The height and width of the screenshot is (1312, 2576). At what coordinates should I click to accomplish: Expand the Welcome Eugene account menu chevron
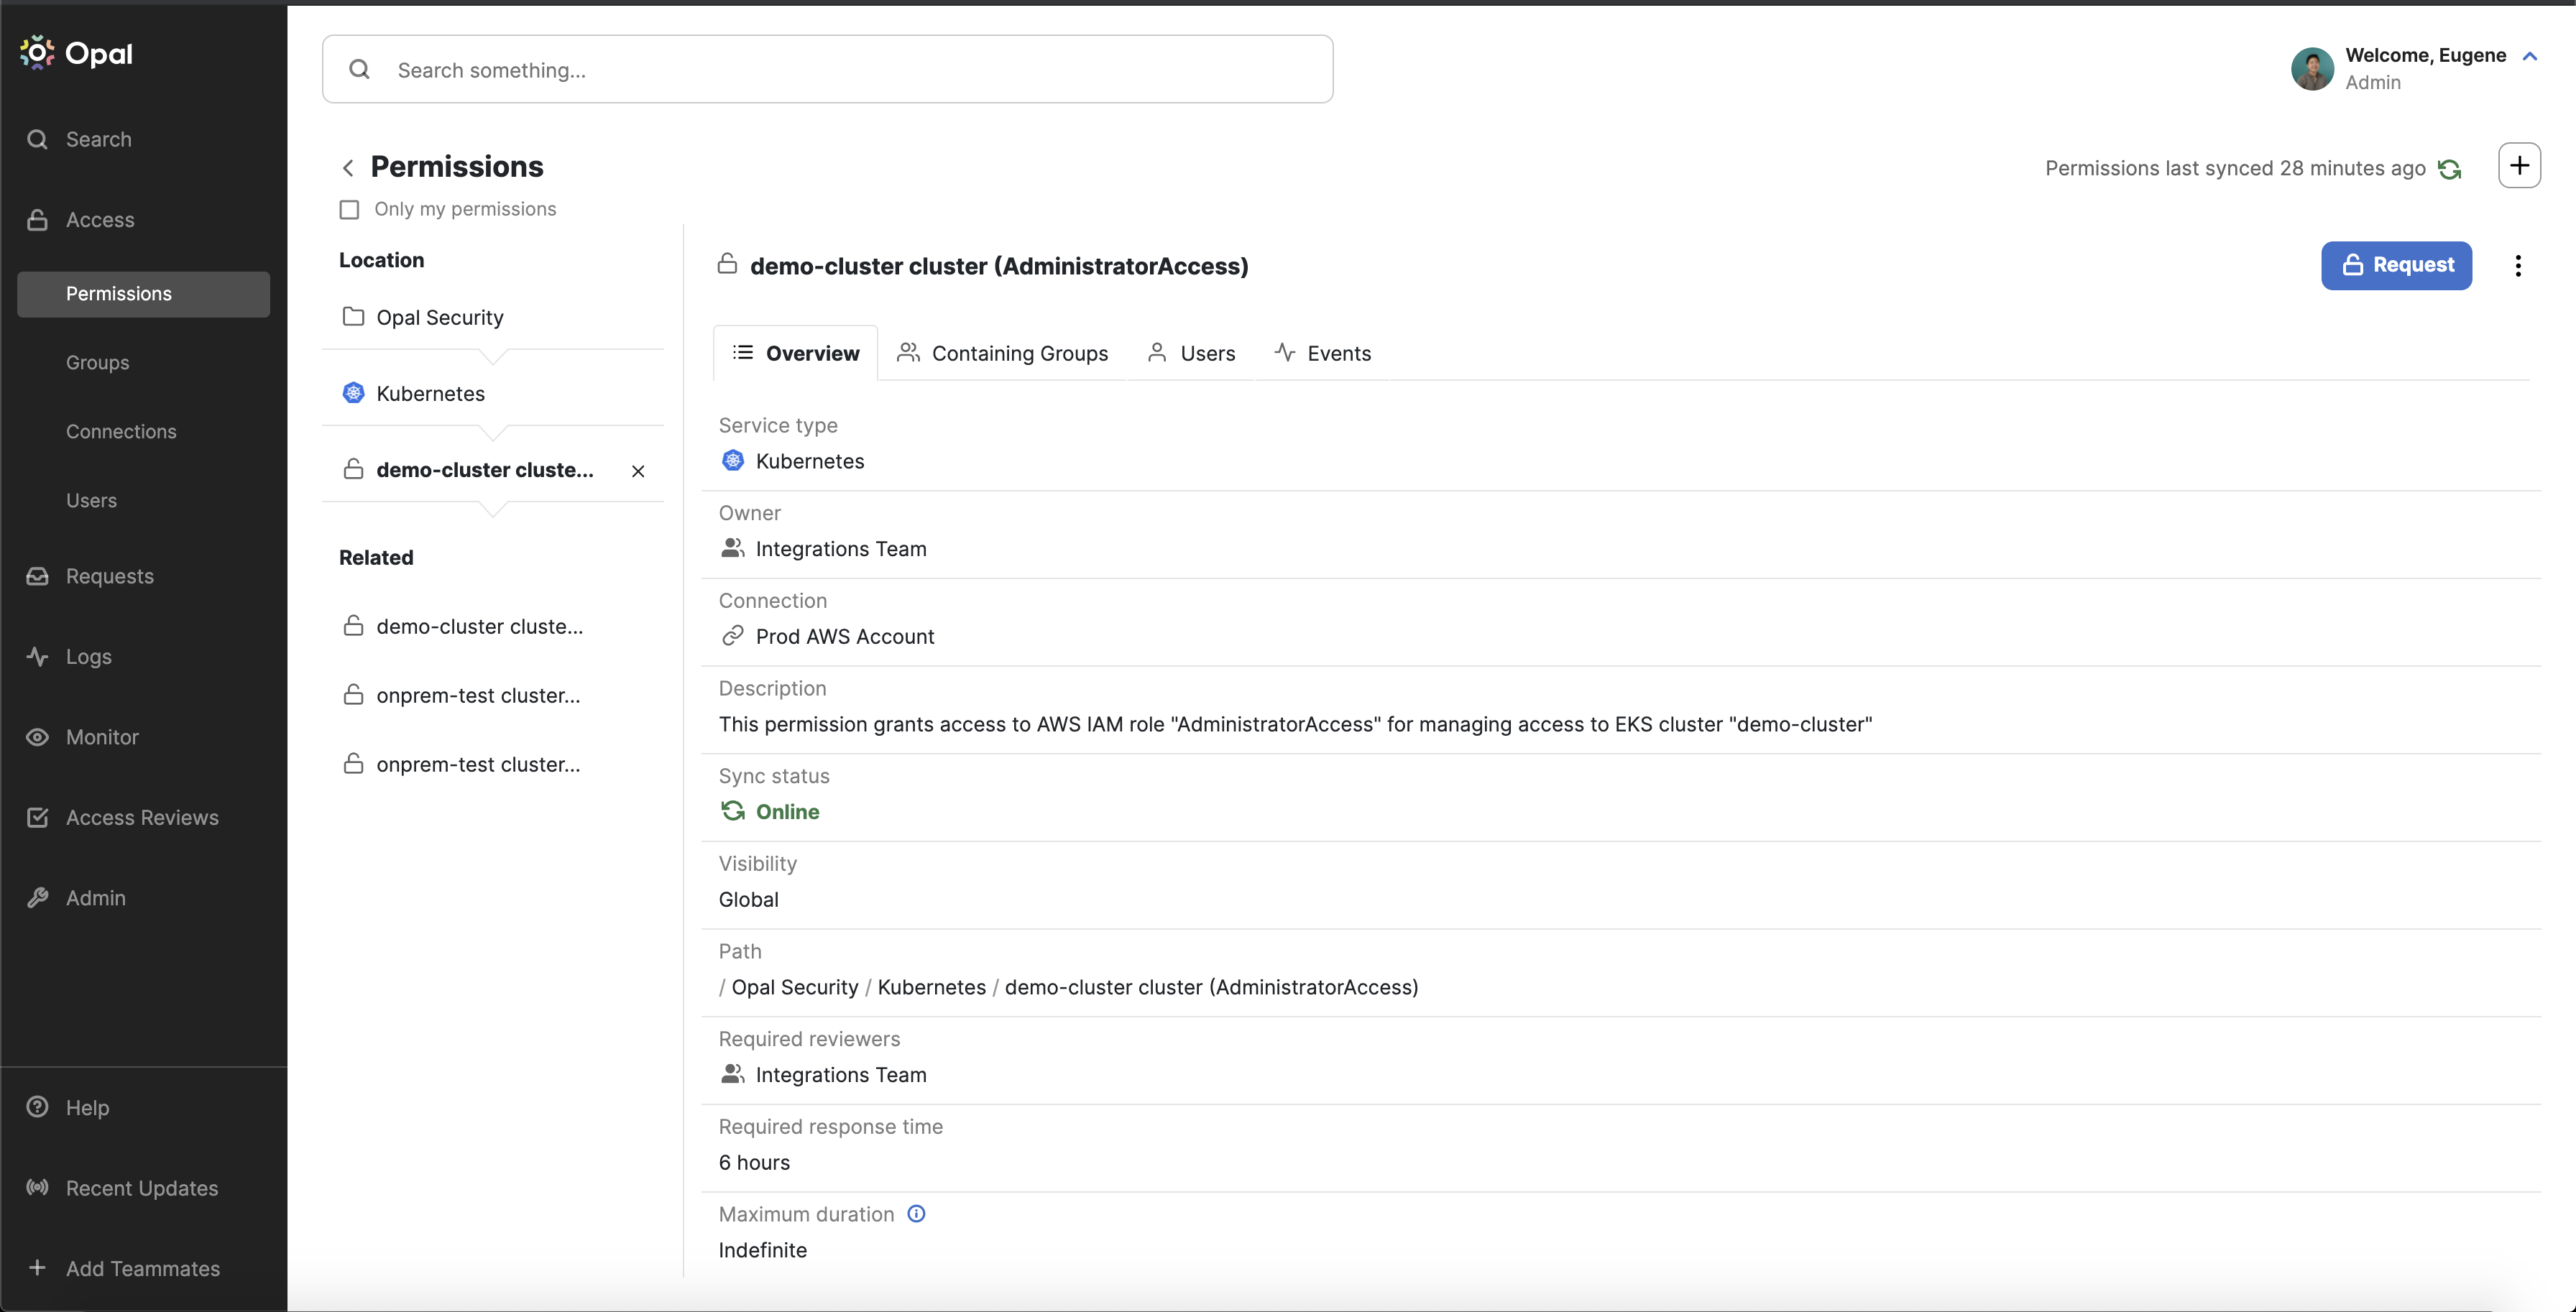tap(2529, 56)
